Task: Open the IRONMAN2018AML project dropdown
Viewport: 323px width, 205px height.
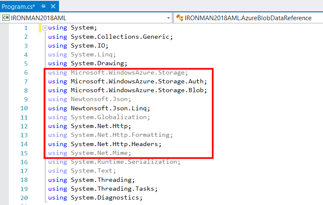Action: (x=169, y=18)
